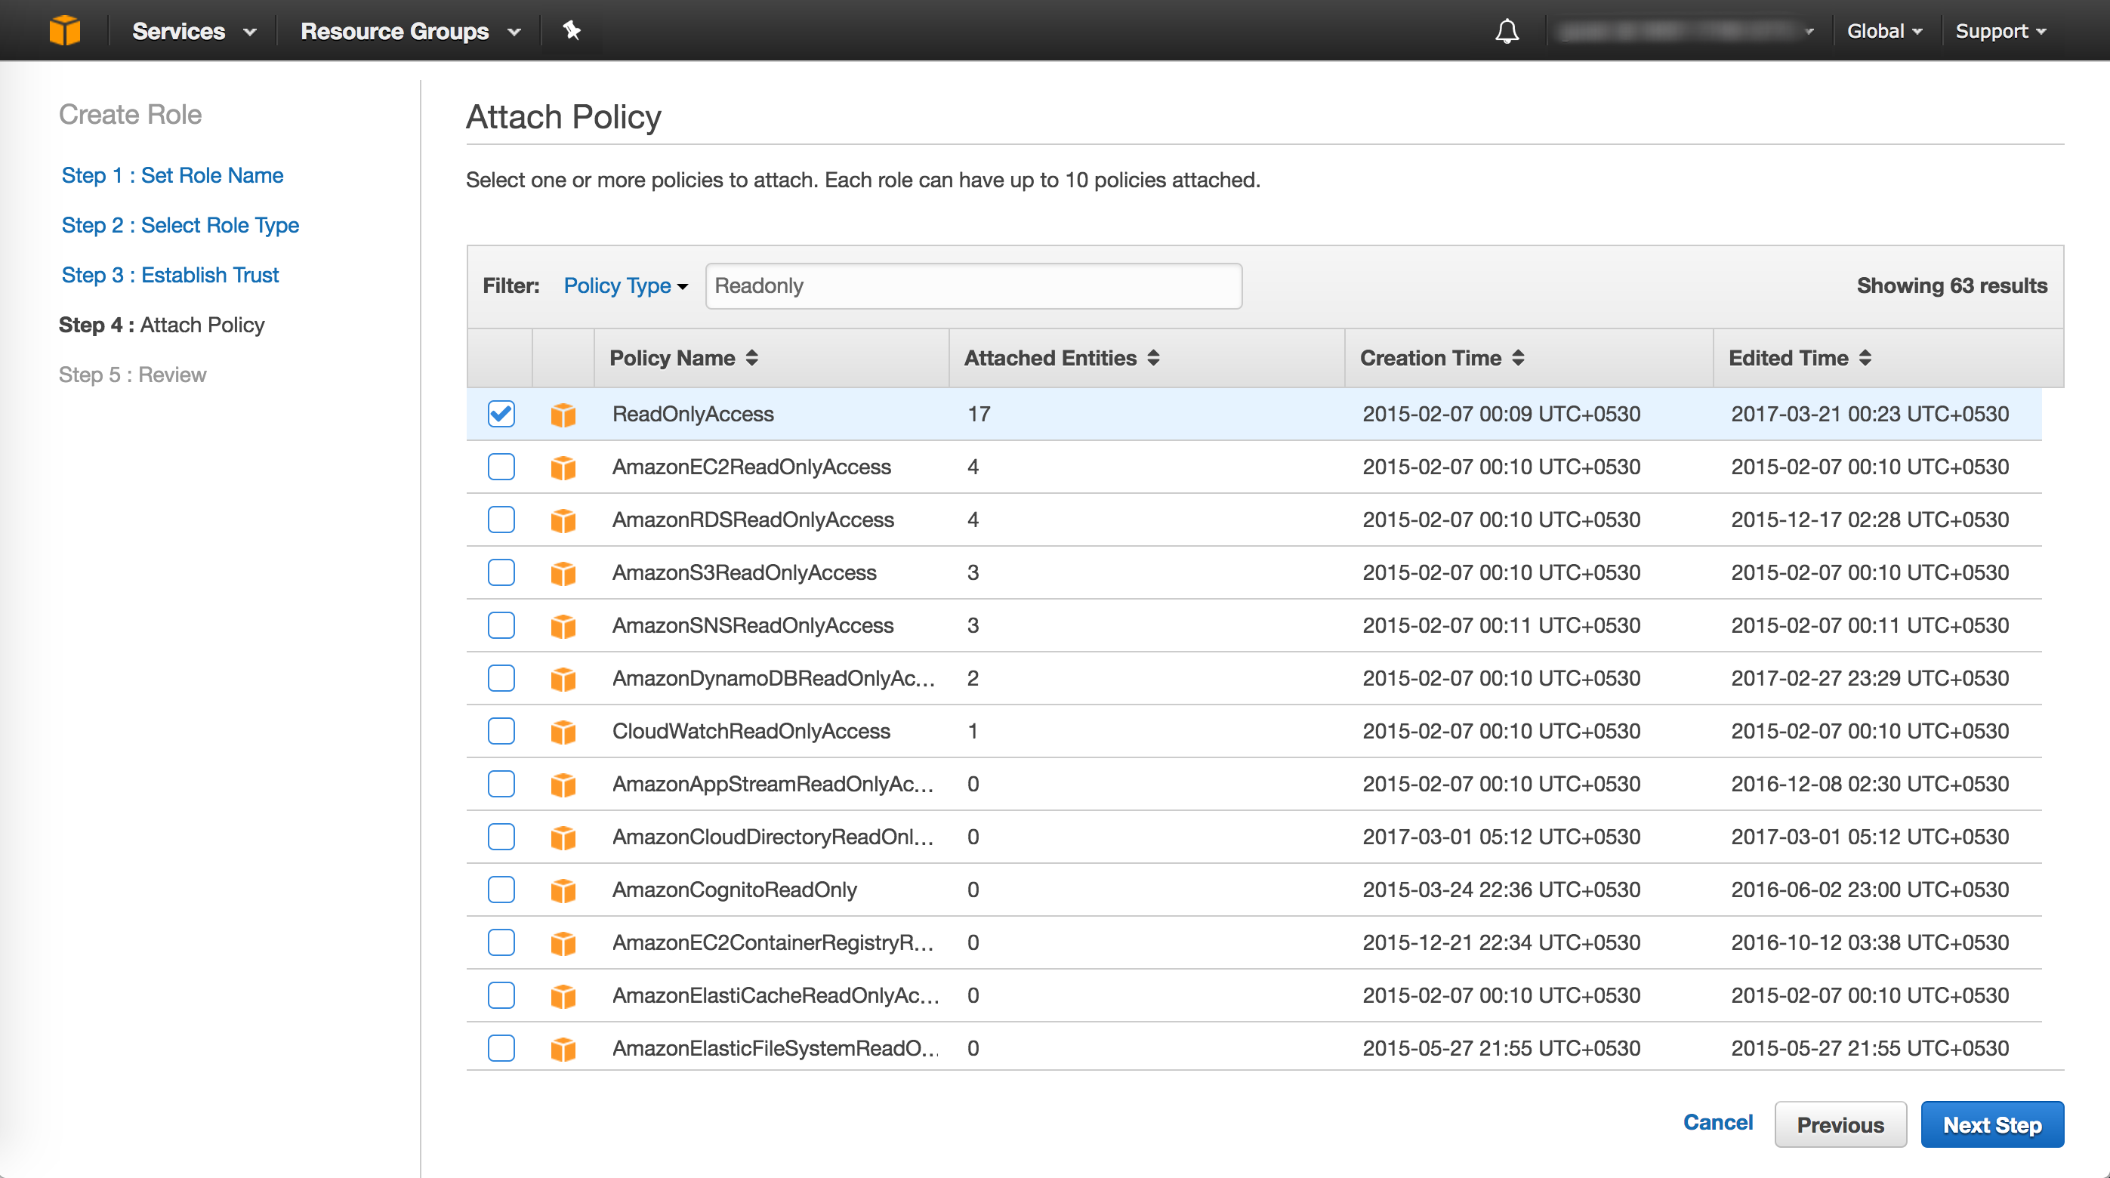The image size is (2110, 1178).
Task: Sort by Edited Time column arrows
Action: (1865, 358)
